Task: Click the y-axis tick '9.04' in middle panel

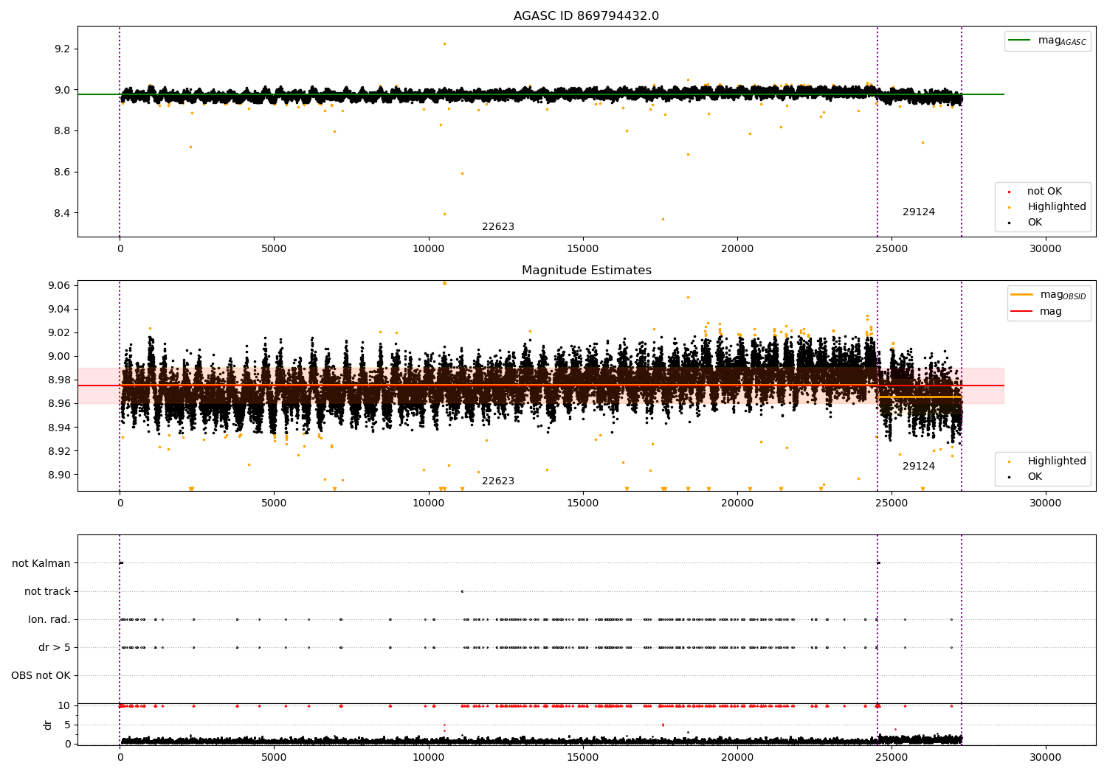Action: pyautogui.click(x=59, y=309)
